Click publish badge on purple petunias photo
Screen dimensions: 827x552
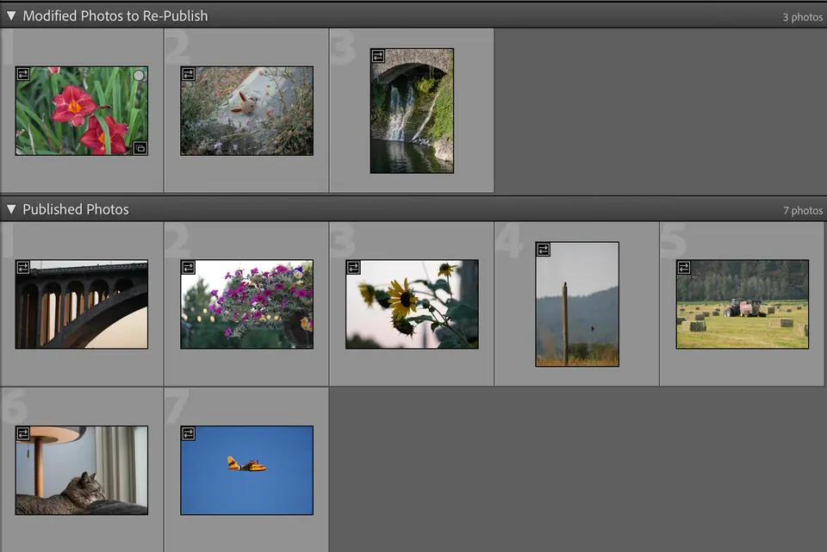pyautogui.click(x=189, y=267)
